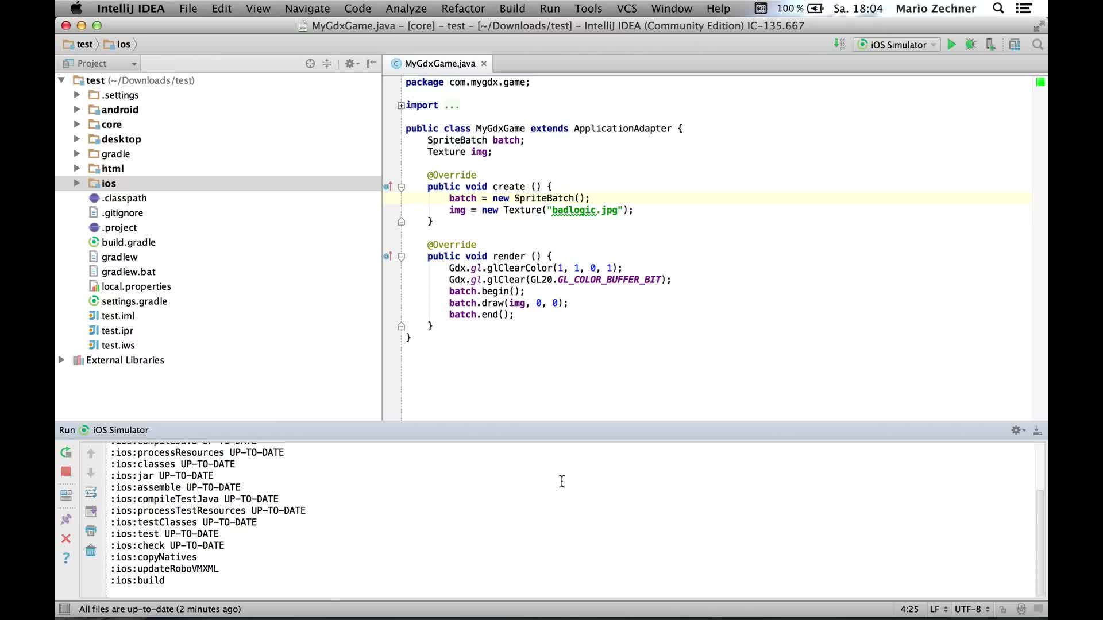
Task: Rerun iOS Simulator in Run panel
Action: [x=66, y=452]
